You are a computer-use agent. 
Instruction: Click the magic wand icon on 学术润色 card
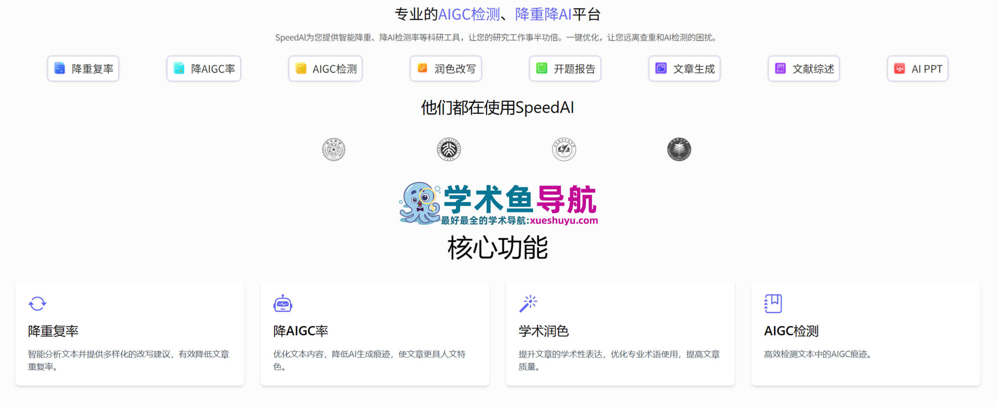click(528, 304)
